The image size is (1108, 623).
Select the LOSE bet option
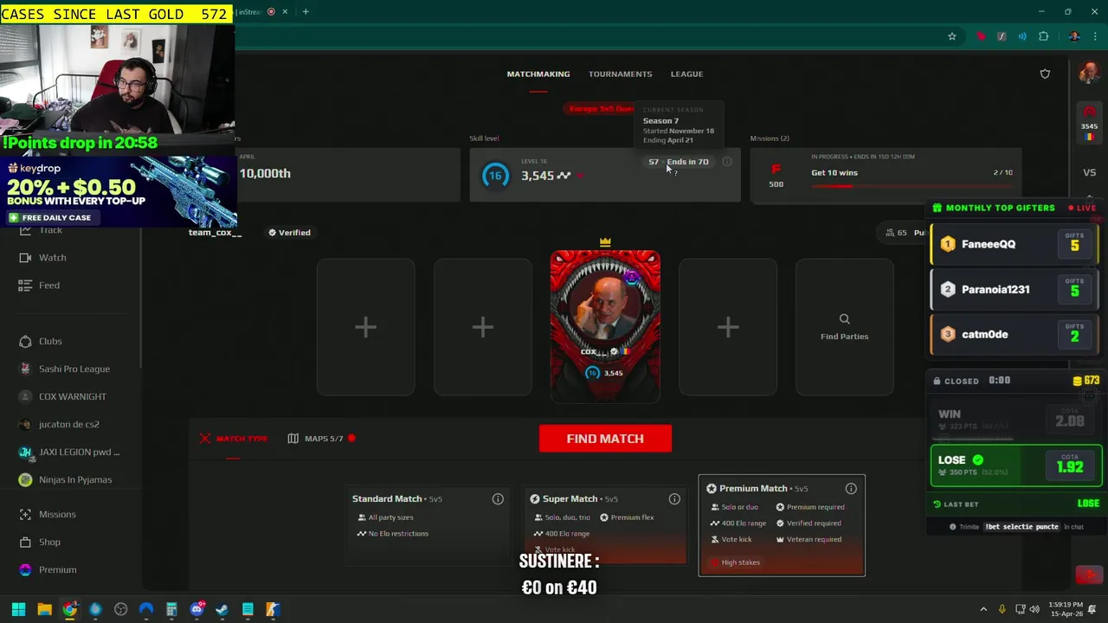point(1015,466)
